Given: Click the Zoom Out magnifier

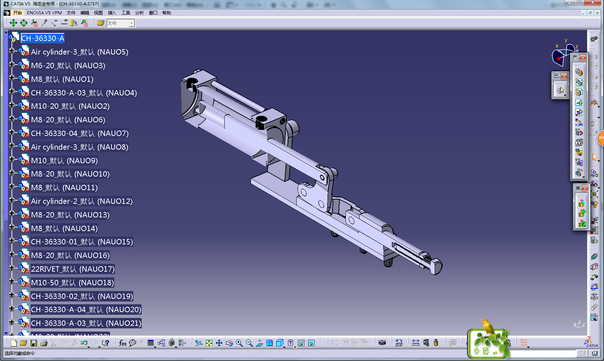Looking at the screenshot, I should (x=249, y=343).
